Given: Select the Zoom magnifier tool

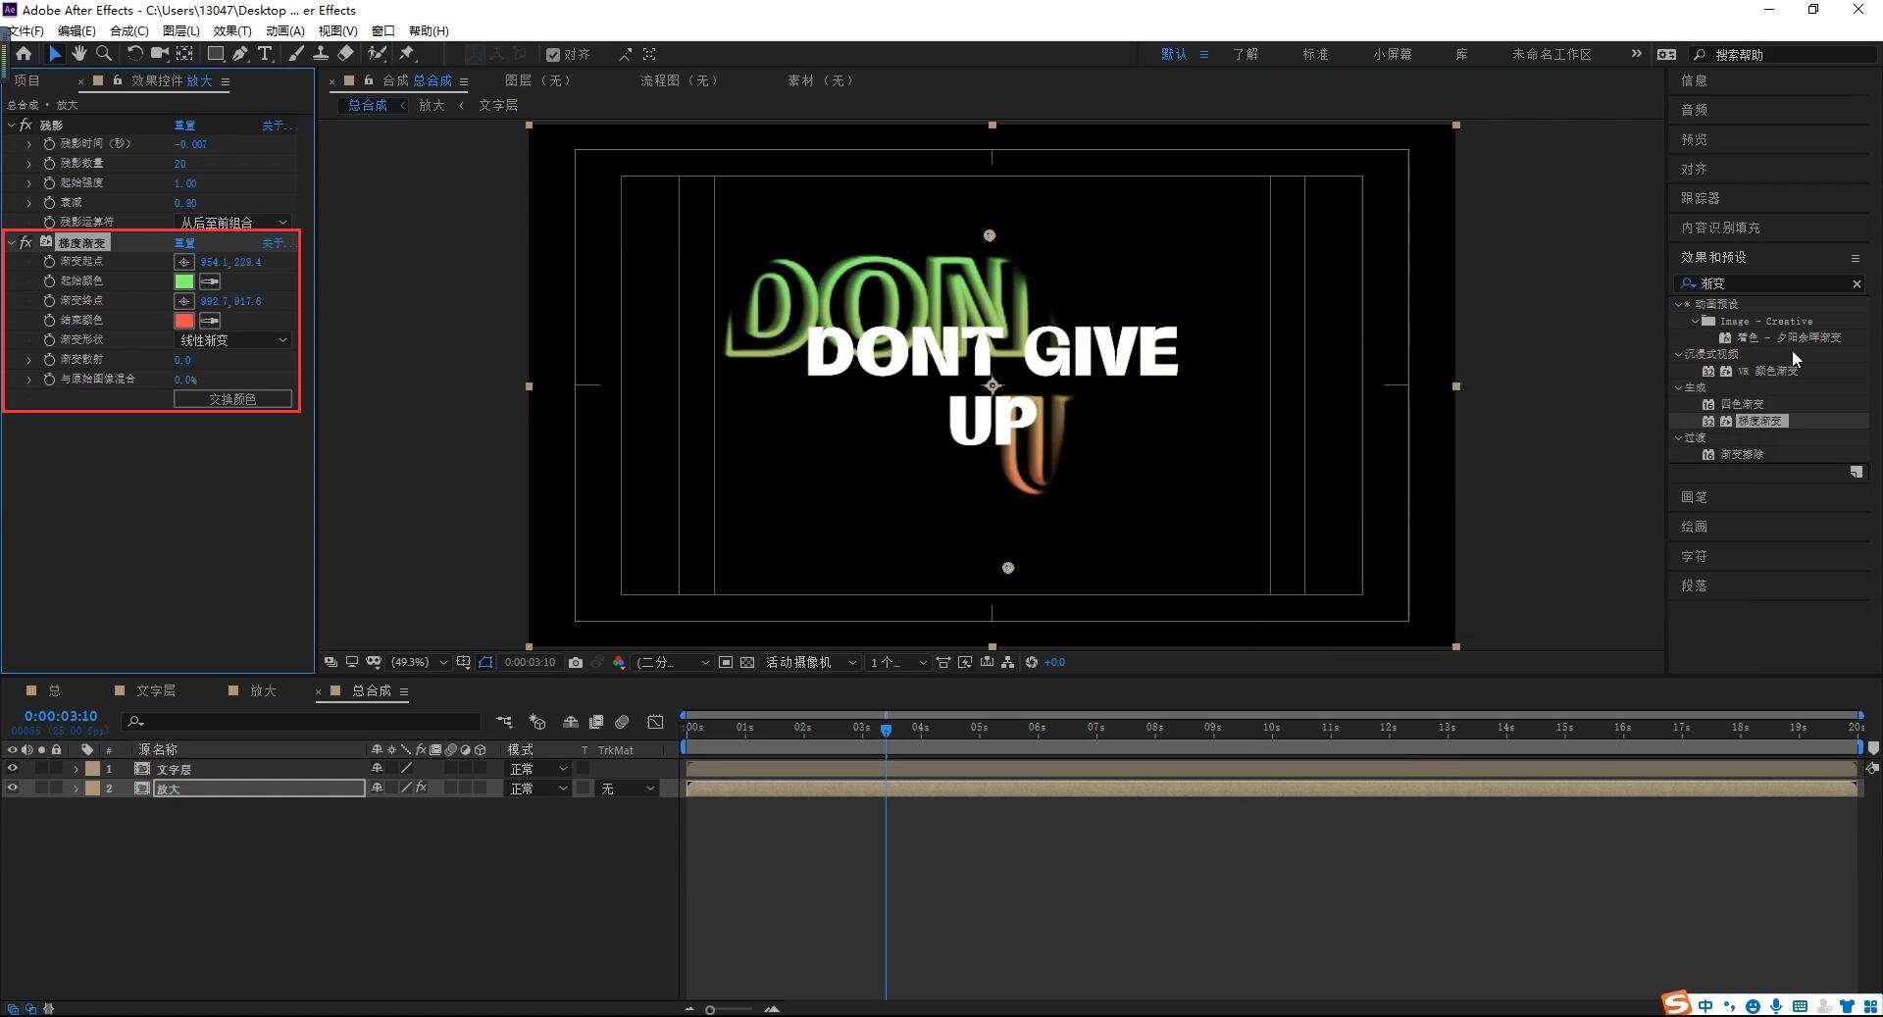Looking at the screenshot, I should [x=103, y=54].
